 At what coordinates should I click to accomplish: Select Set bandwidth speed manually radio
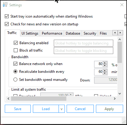tap(15, 80)
